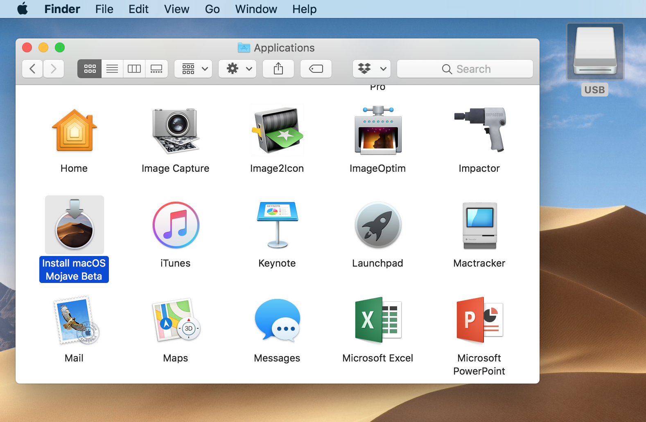Click the Applications window title text
646x422 pixels.
(x=284, y=48)
